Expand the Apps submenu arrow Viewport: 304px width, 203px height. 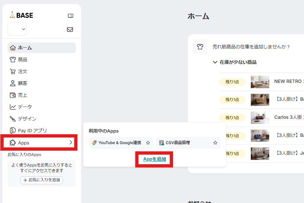pos(71,142)
